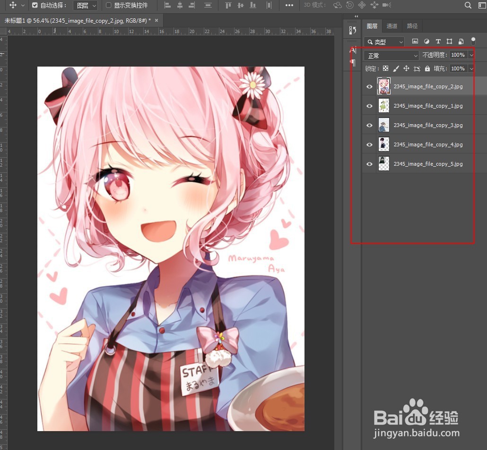Click the 填充 100% value field
The height and width of the screenshot is (450, 487).
458,68
